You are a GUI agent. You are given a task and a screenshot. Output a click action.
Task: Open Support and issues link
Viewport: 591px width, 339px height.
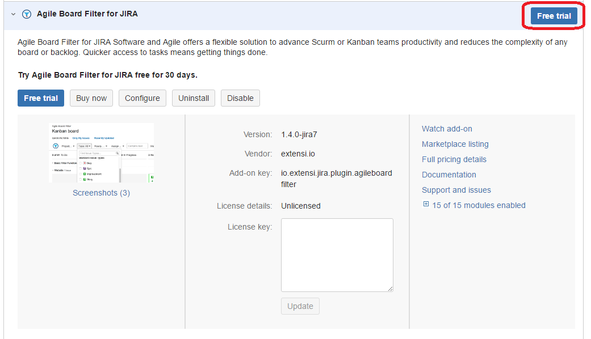456,190
